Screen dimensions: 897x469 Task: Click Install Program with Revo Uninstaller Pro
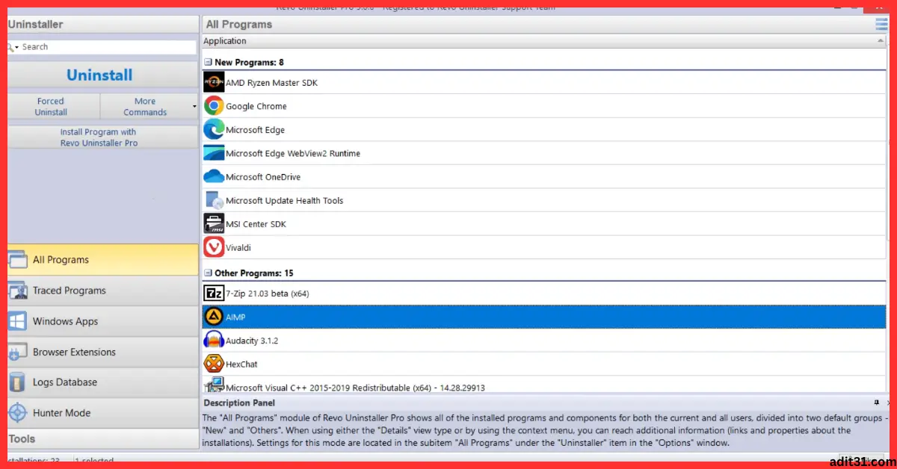click(102, 137)
